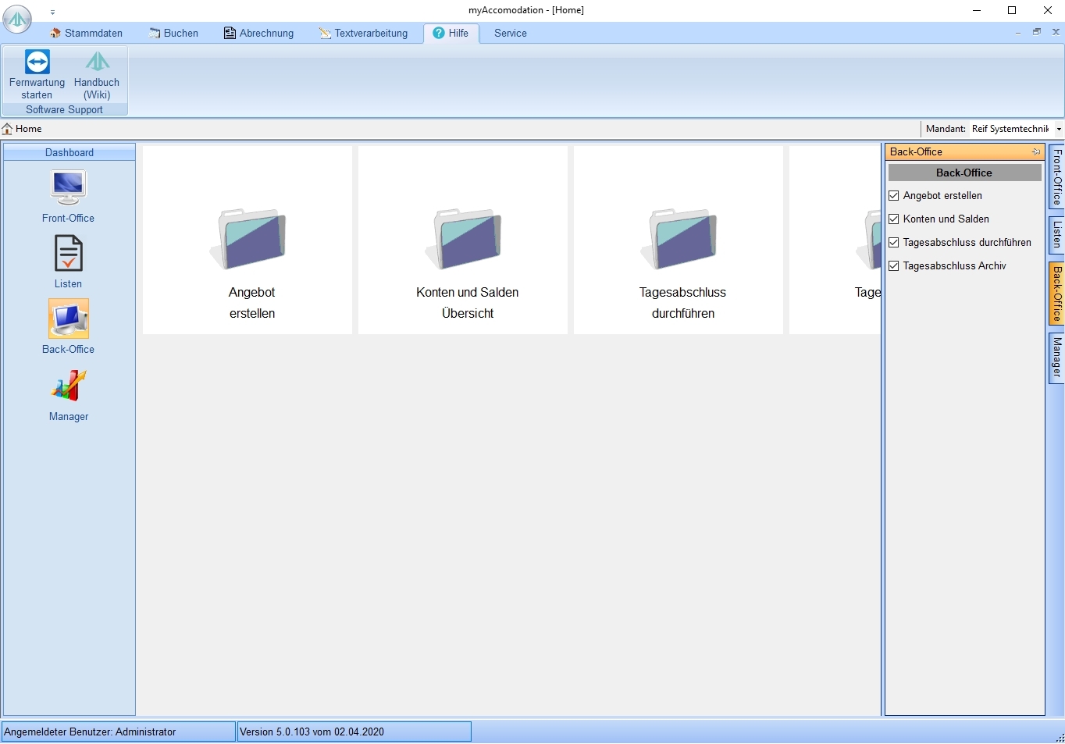Open the Handbuch (Wiki) icon

97,62
